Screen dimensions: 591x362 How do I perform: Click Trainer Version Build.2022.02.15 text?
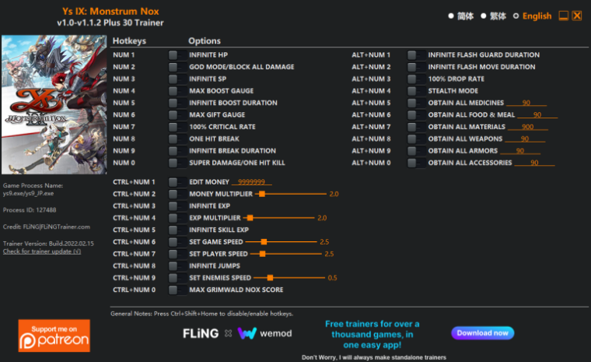point(48,244)
